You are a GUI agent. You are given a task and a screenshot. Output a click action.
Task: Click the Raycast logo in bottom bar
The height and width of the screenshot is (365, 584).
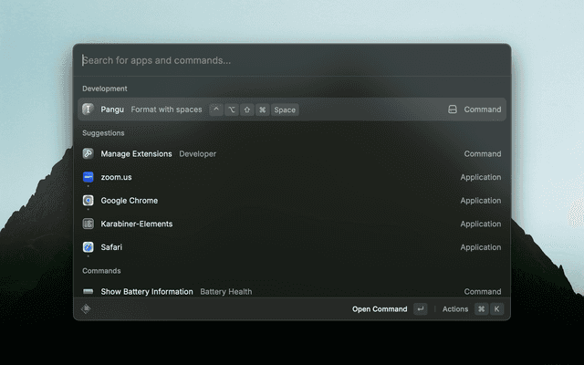pos(86,309)
